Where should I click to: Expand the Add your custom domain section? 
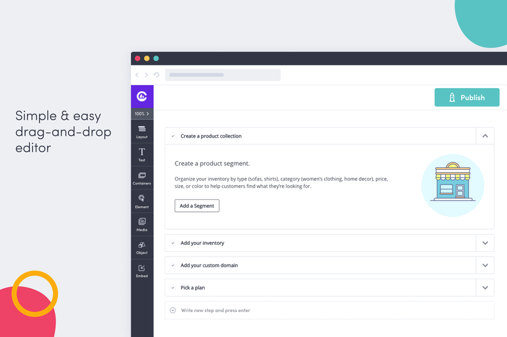pos(485,266)
